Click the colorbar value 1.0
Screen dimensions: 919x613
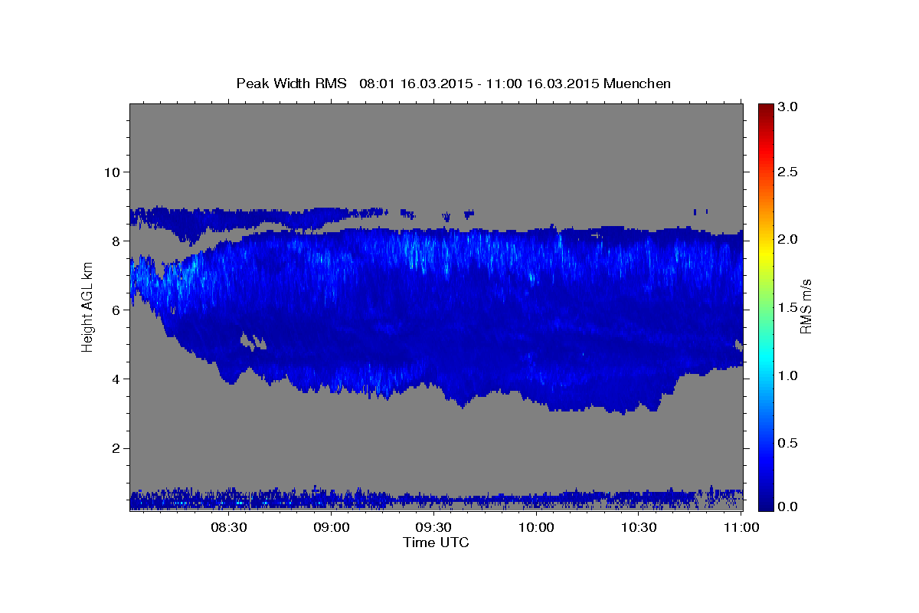pos(789,375)
